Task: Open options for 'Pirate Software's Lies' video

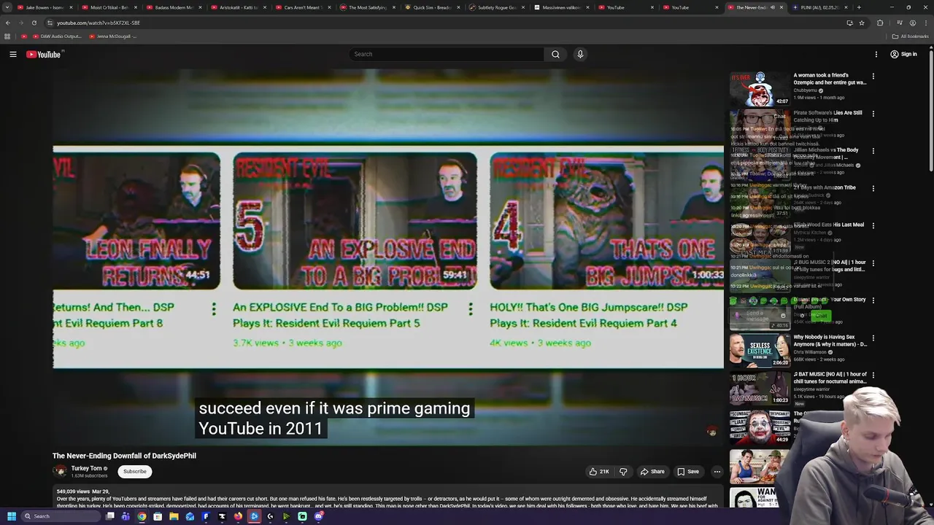Action: pyautogui.click(x=873, y=114)
